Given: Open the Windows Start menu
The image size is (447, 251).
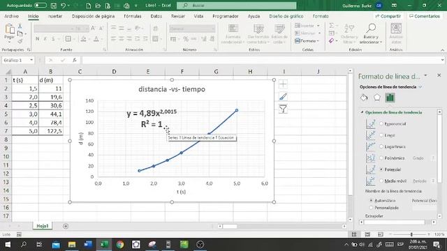Looking at the screenshot, I should (x=8, y=245).
